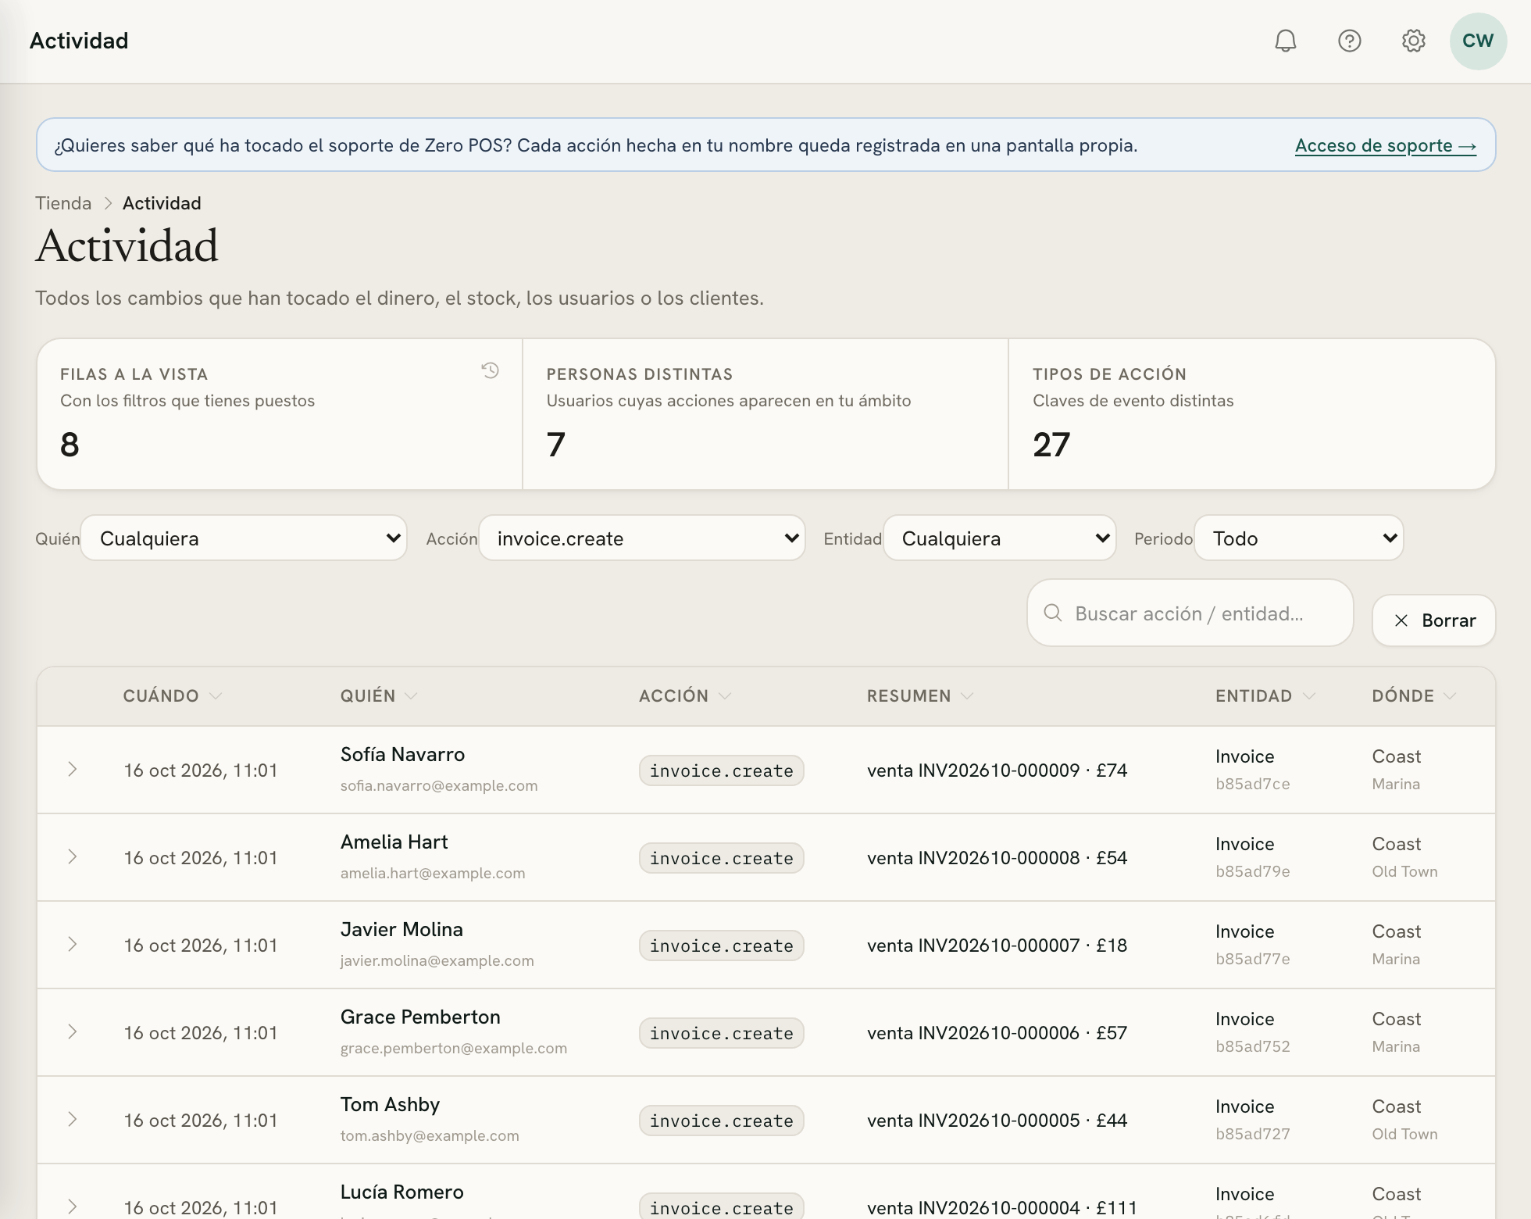1531x1219 pixels.
Task: Open the CW user avatar menu
Action: pos(1478,41)
